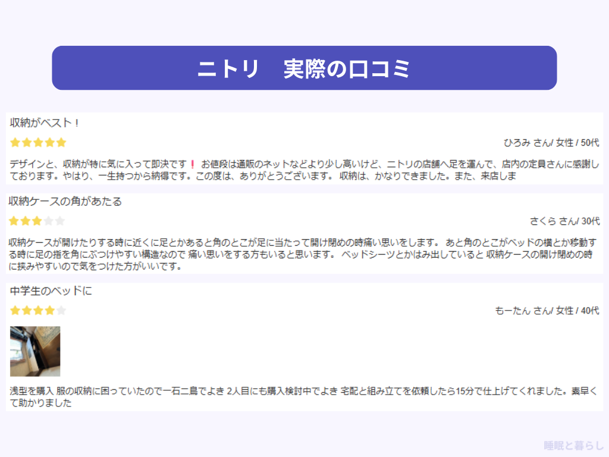Click the review text starting 収納ケースが開けたり
Viewport: 609px width, 457px height.
303,254
